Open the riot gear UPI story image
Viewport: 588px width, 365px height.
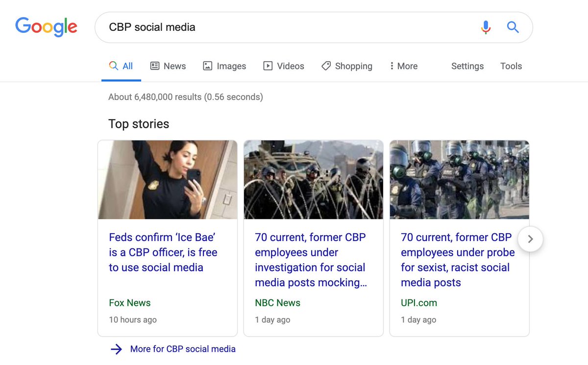[x=460, y=180]
